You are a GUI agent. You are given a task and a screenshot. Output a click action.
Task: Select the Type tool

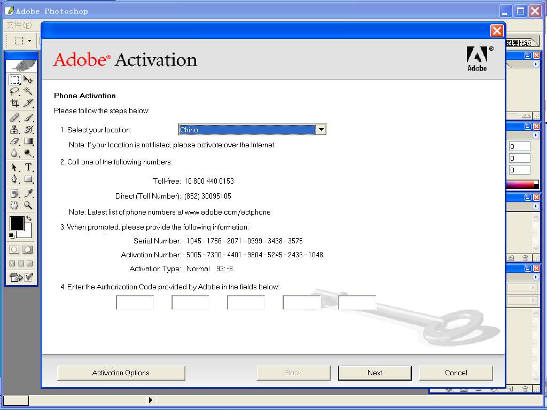(28, 167)
